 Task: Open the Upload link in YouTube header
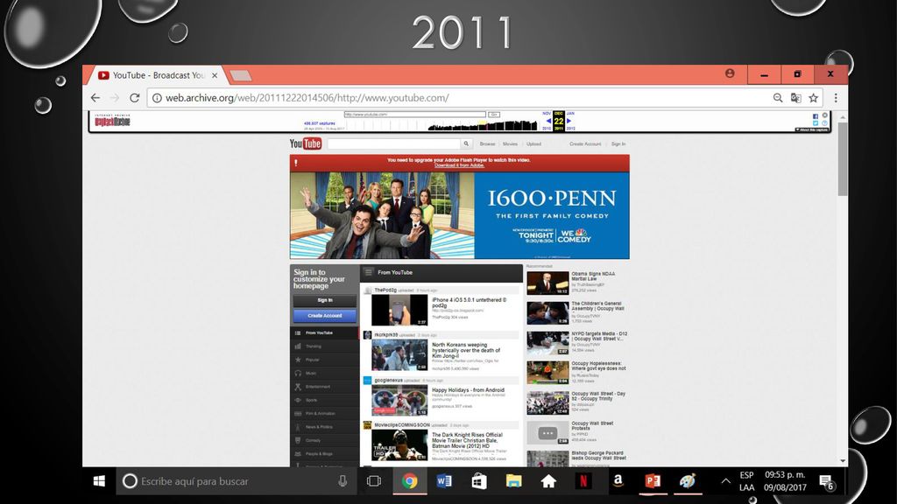pos(533,144)
